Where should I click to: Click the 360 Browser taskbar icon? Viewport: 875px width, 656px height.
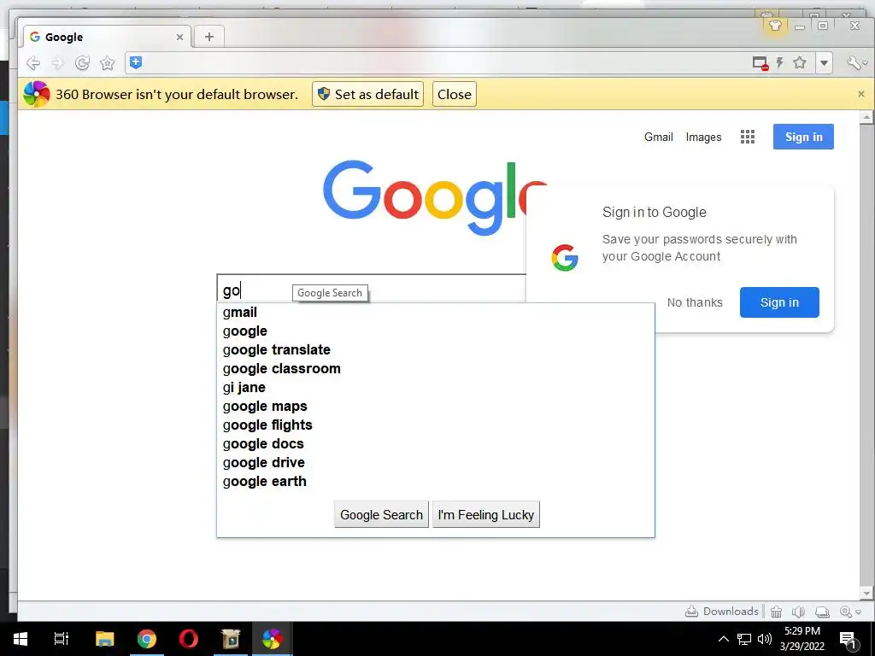click(x=273, y=639)
